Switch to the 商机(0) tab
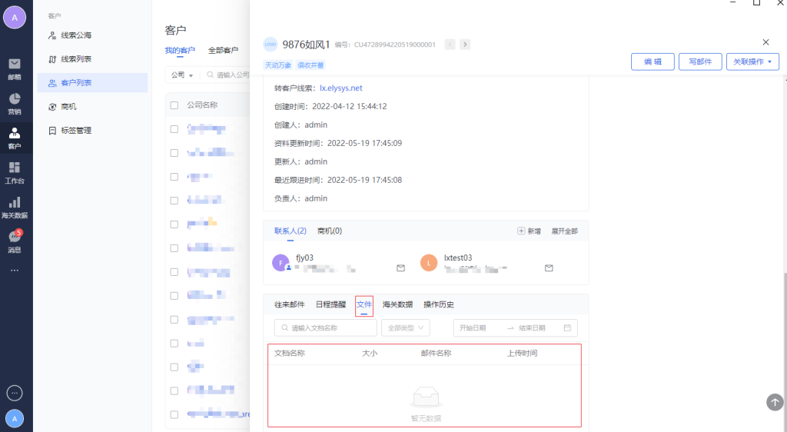 330,231
